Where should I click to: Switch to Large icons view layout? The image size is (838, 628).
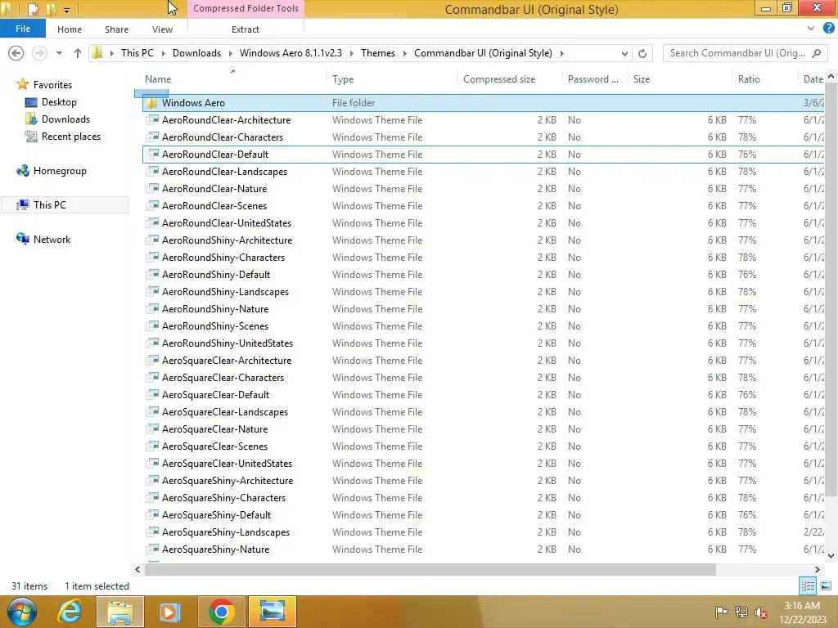[x=826, y=585]
